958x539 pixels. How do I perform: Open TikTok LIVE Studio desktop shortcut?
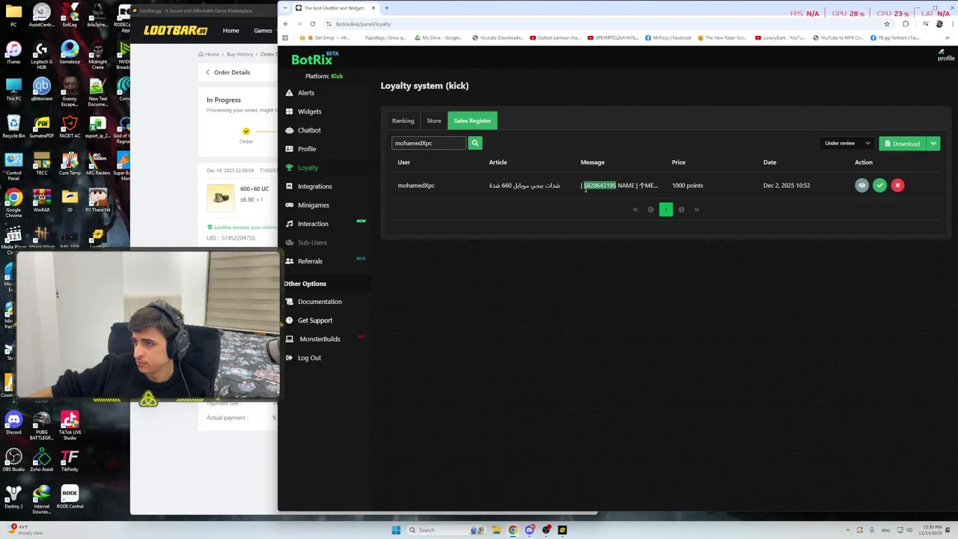pyautogui.click(x=70, y=425)
